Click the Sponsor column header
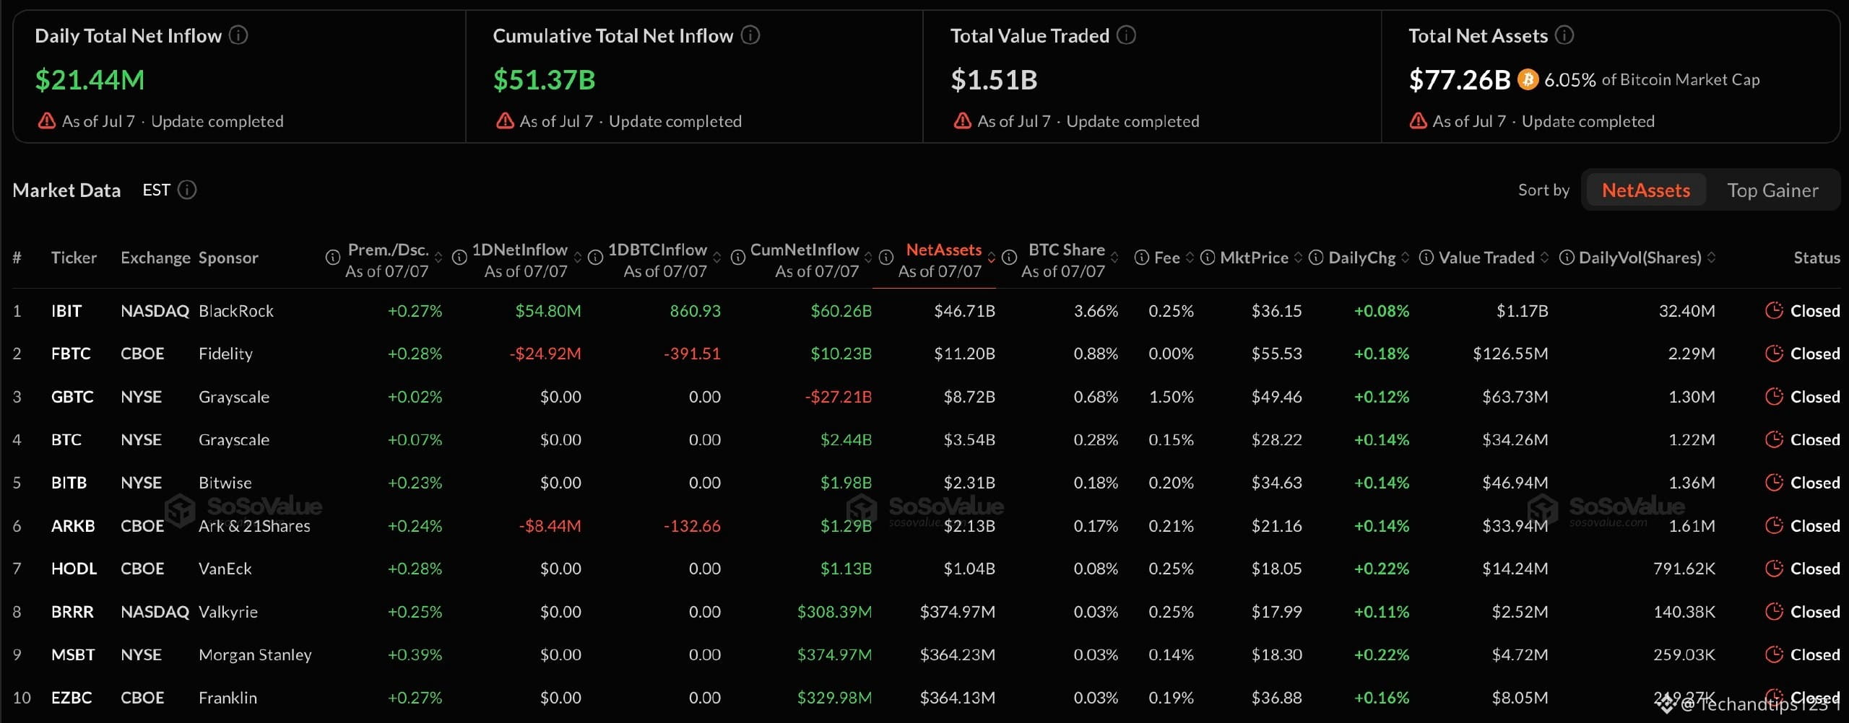Image resolution: width=1849 pixels, height=723 pixels. pos(228,258)
